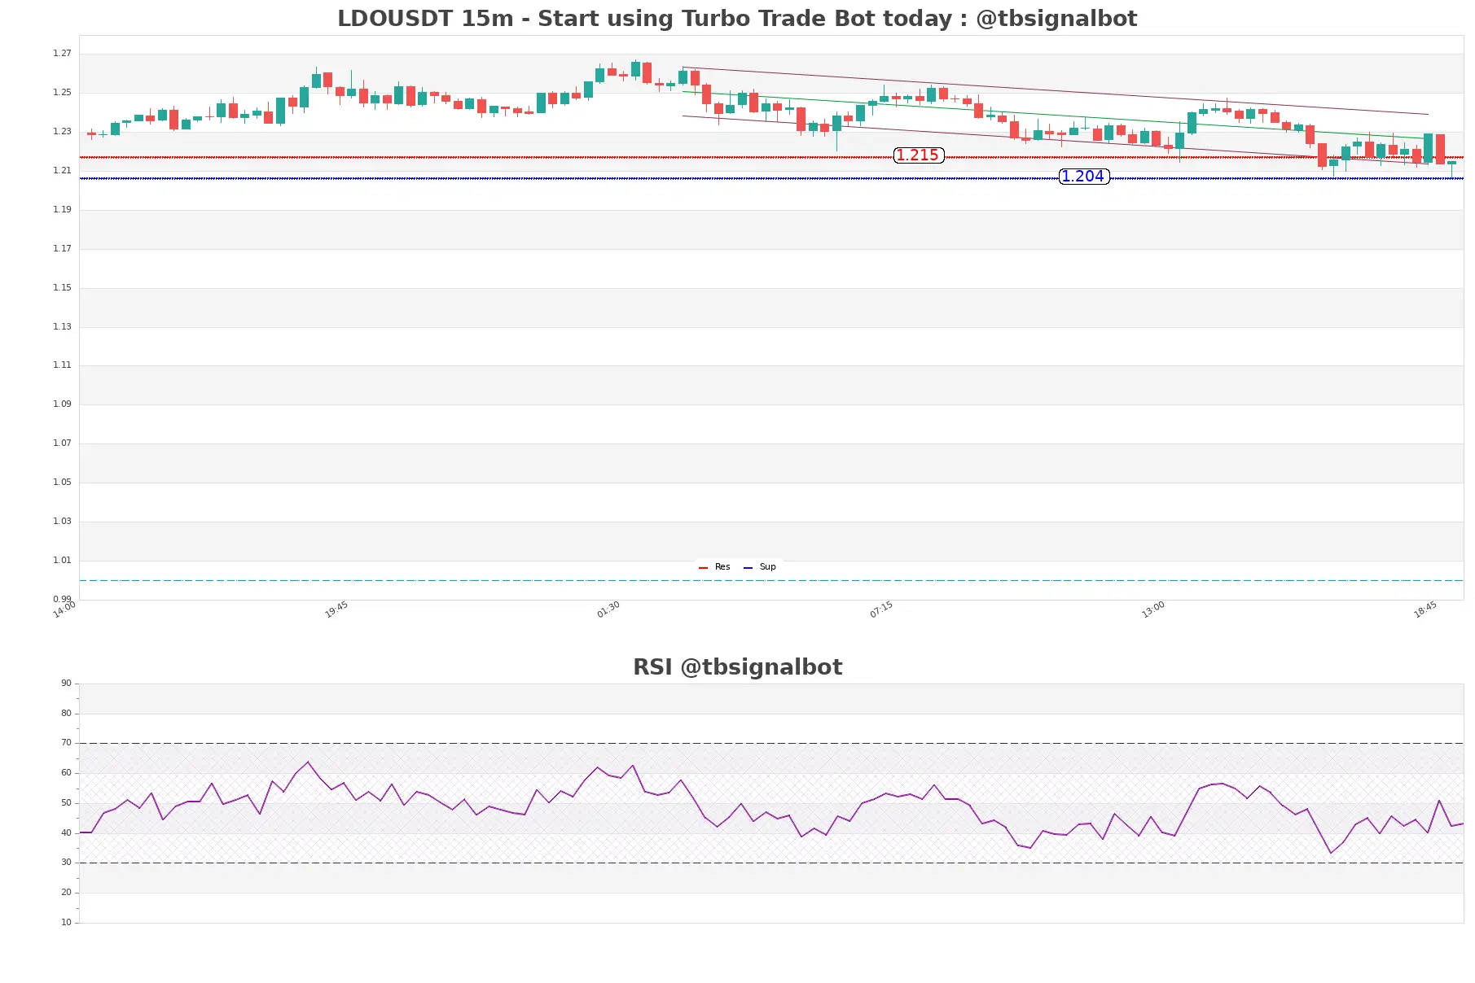Click the RSI 20 axis label
This screenshot has width=1475, height=983.
point(66,893)
